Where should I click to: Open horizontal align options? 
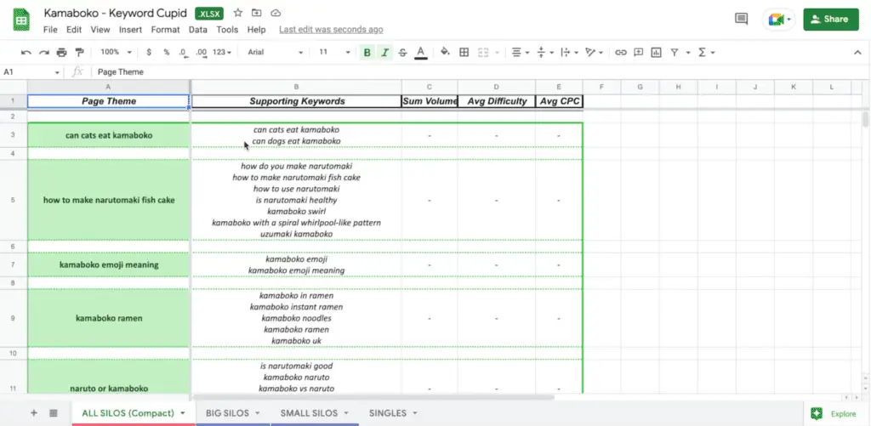[x=520, y=52]
